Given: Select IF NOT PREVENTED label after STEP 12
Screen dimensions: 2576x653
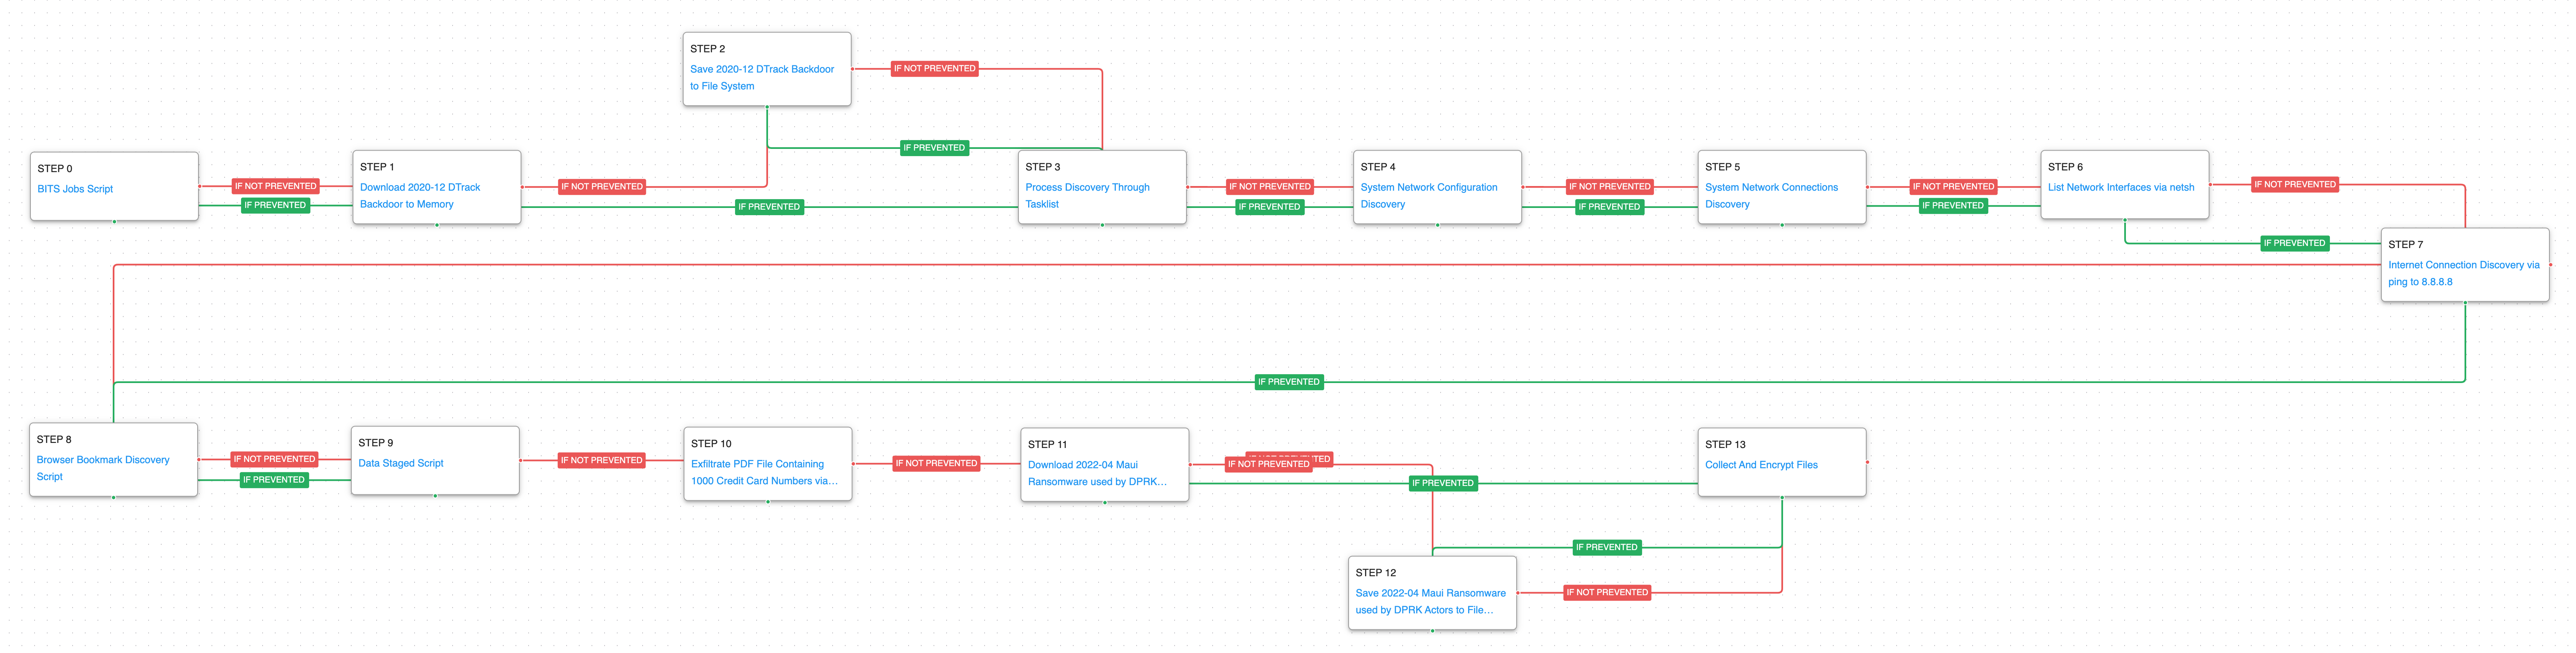Looking at the screenshot, I should point(1606,593).
